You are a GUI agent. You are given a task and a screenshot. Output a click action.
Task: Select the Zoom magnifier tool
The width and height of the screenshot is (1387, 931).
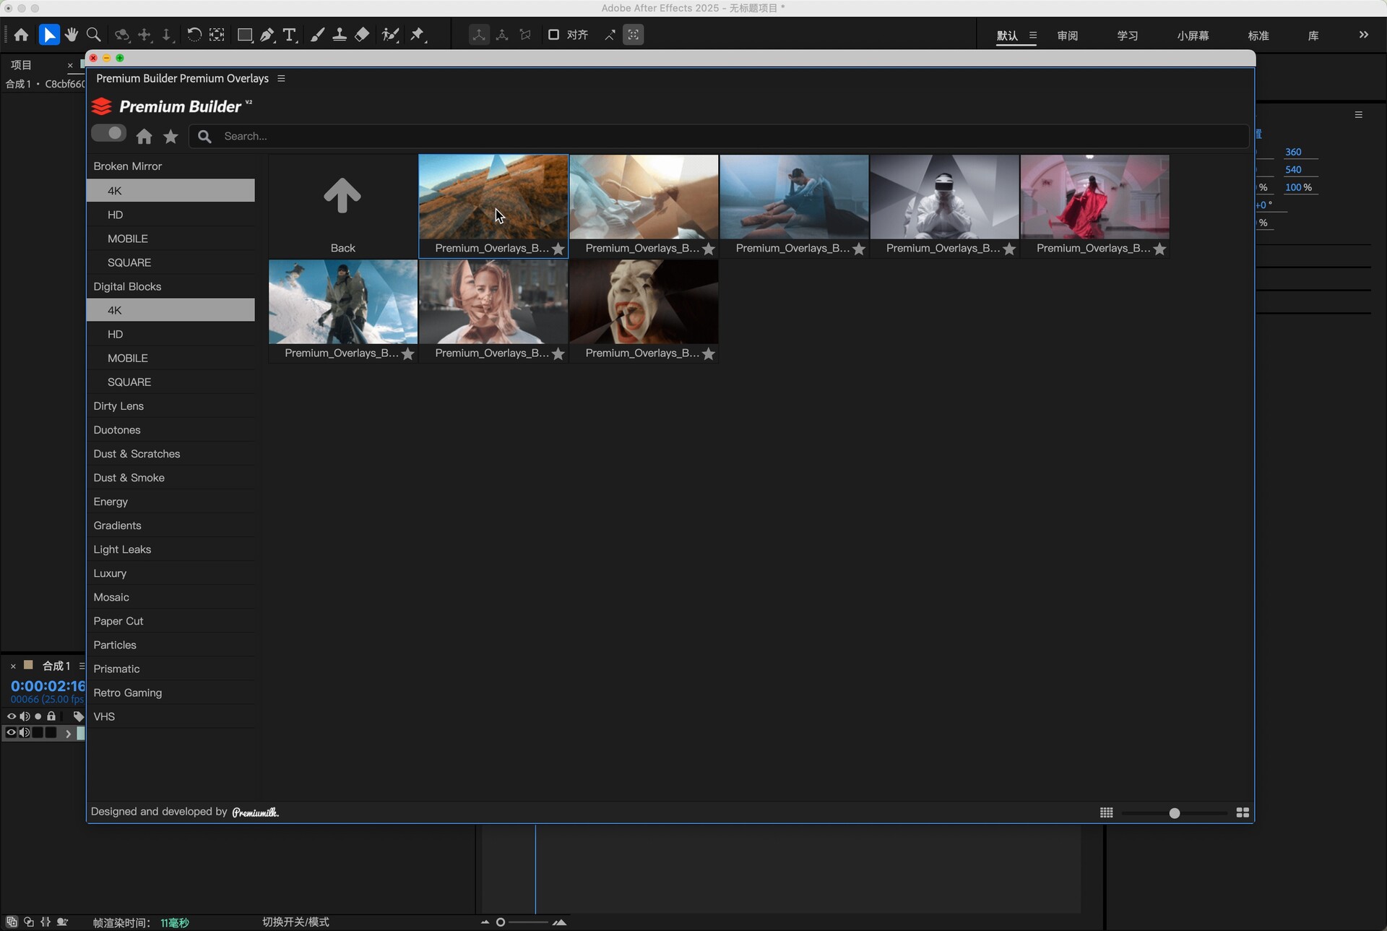click(x=93, y=35)
